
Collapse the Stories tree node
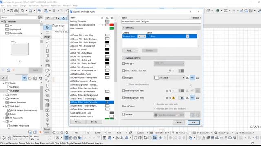pos(4,83)
